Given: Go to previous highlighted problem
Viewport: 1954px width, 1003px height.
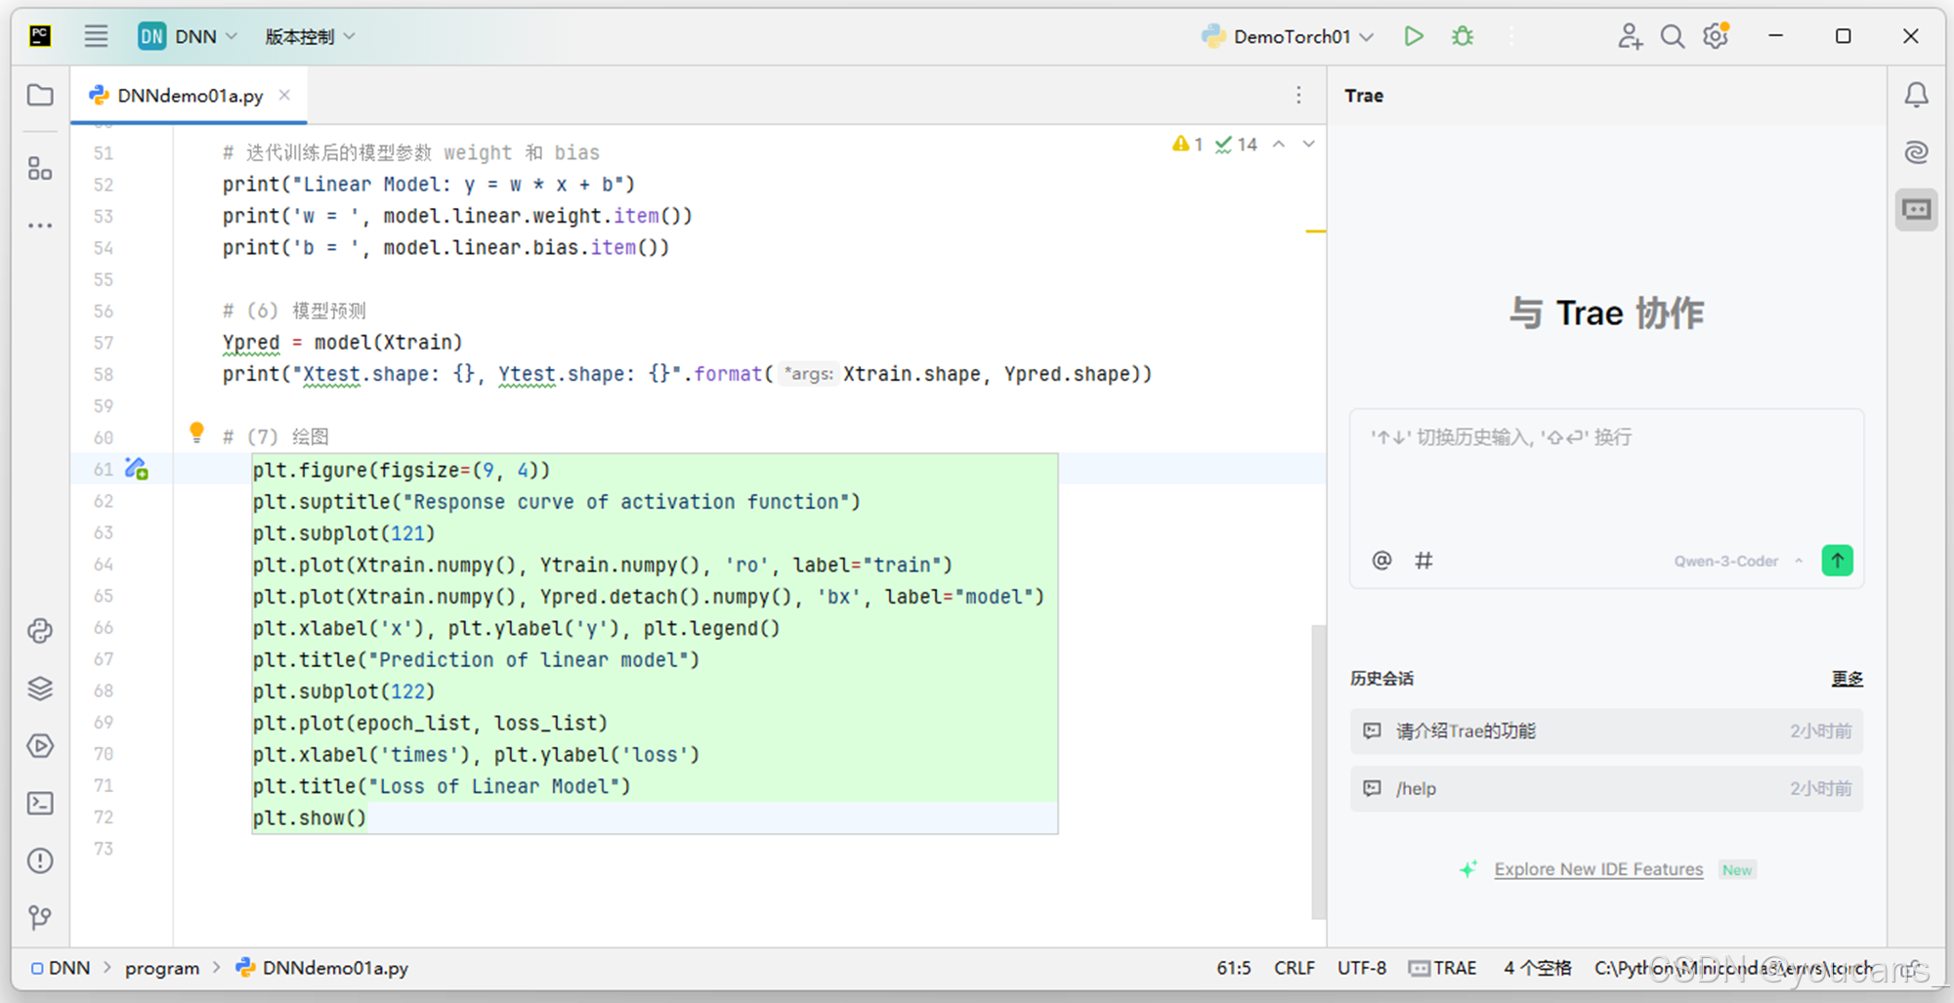Looking at the screenshot, I should pyautogui.click(x=1279, y=145).
